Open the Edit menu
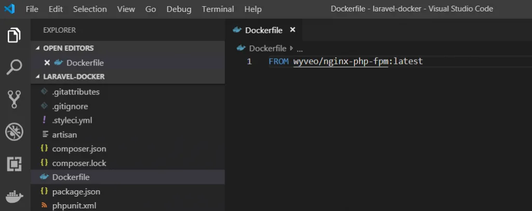The image size is (532, 211). pos(56,9)
